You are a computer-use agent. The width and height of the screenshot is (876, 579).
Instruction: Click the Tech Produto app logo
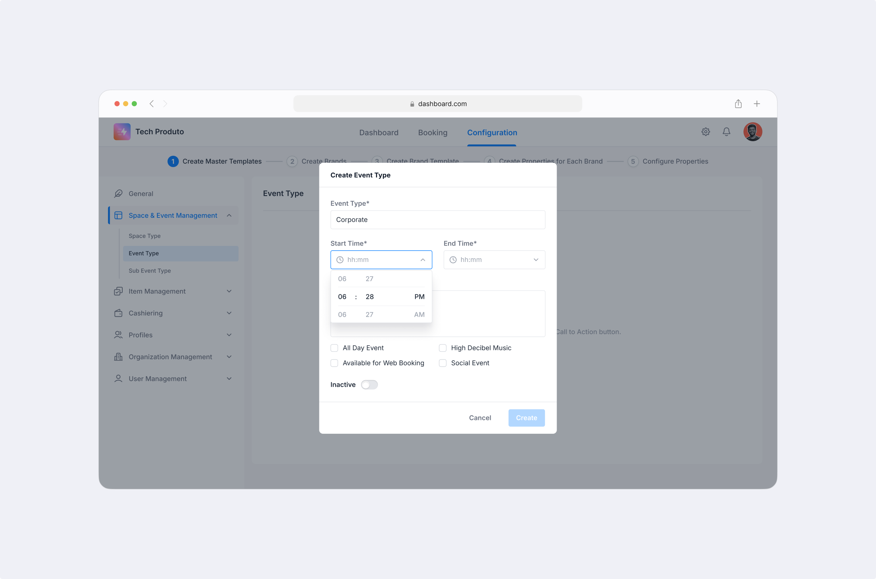point(122,131)
